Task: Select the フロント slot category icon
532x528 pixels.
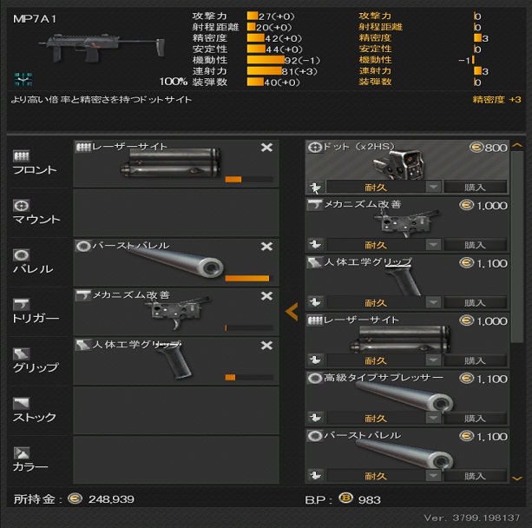Action: [x=22, y=155]
